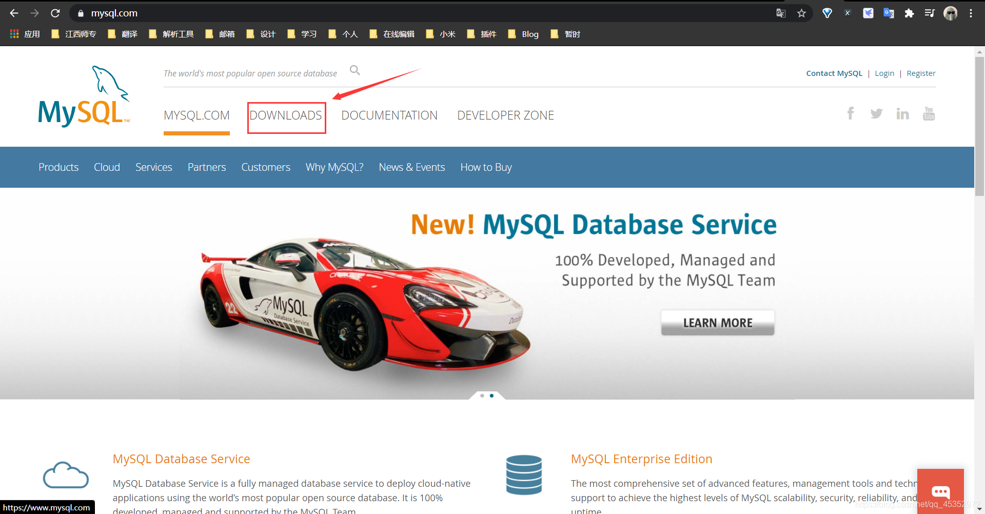The image size is (985, 514).
Task: Open the 江西师专 bookmark folder
Action: coord(74,34)
